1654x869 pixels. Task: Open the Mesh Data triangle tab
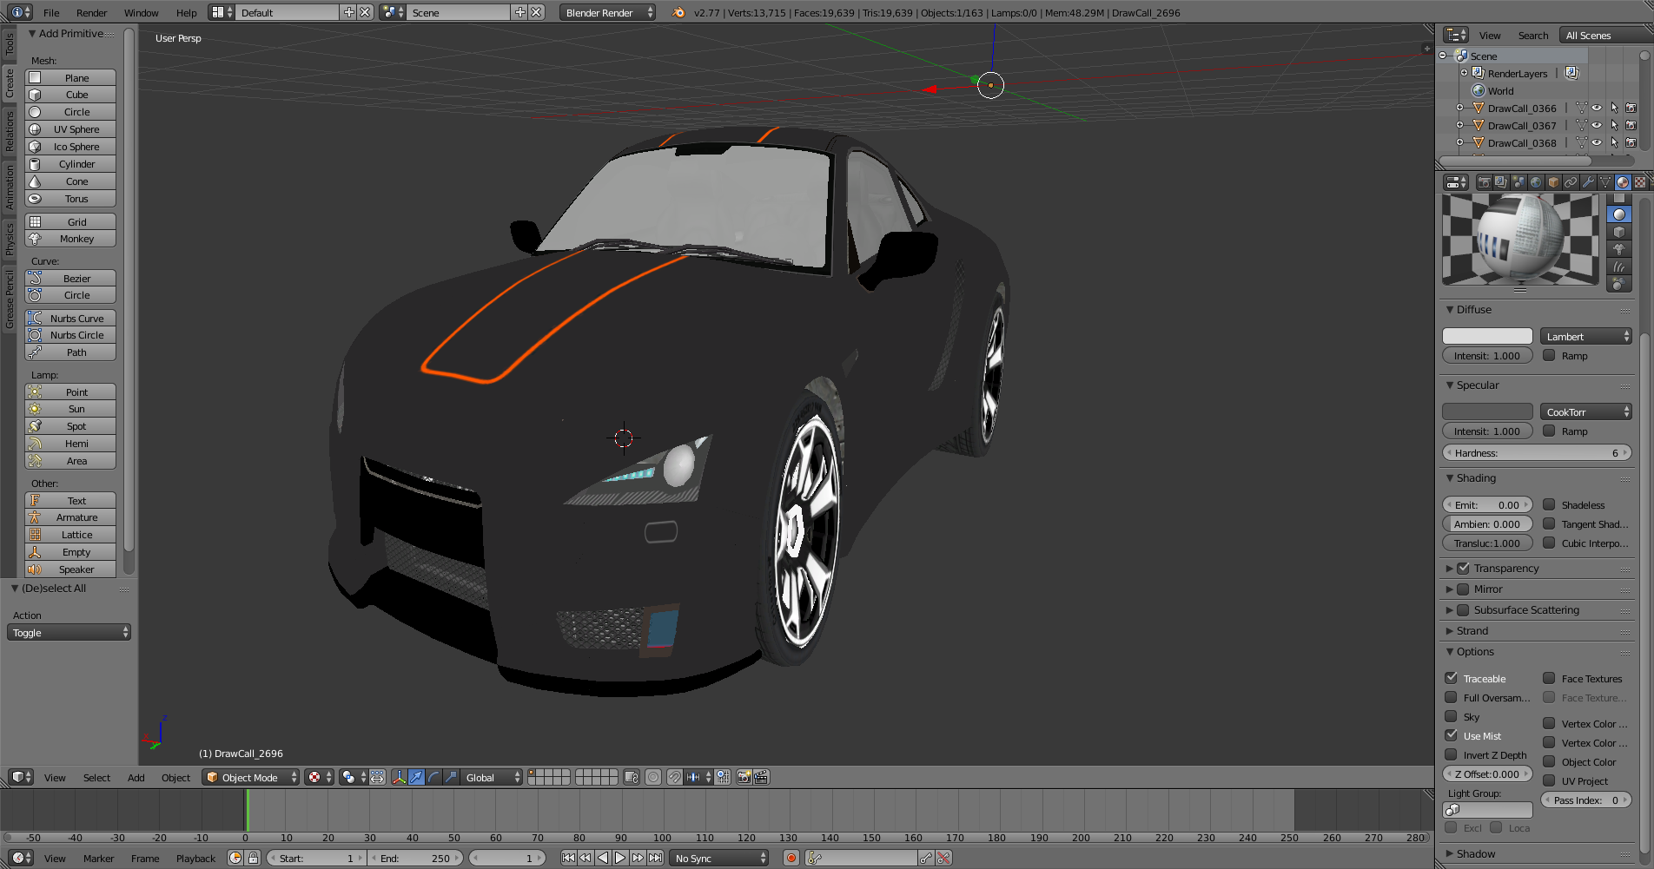1605,182
